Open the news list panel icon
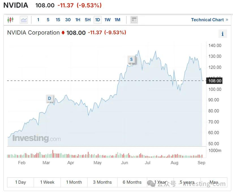Screen dimensions: 233x193 pos(134,20)
